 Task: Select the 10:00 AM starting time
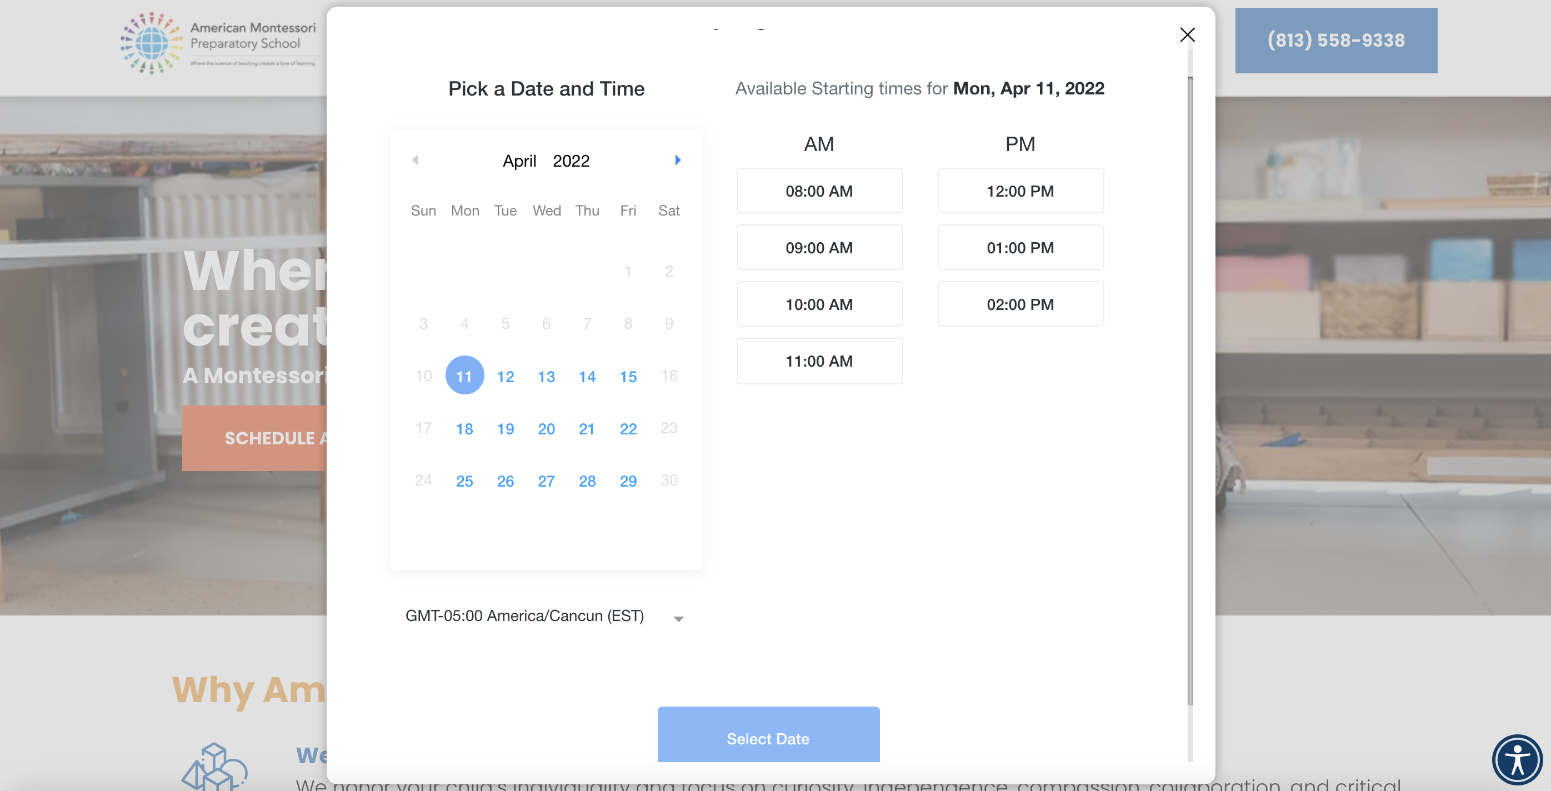click(x=819, y=304)
